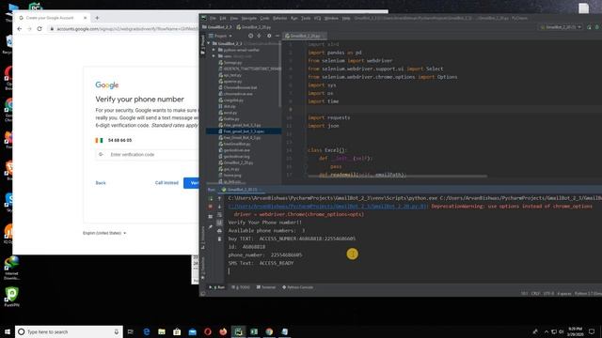
Task: Open the View menu in PyCharm
Action: tap(234, 18)
